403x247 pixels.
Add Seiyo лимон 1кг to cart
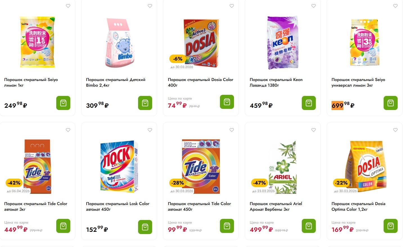tap(63, 103)
